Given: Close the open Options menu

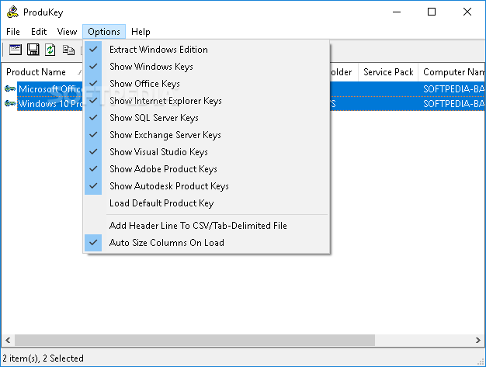Looking at the screenshot, I should point(104,32).
